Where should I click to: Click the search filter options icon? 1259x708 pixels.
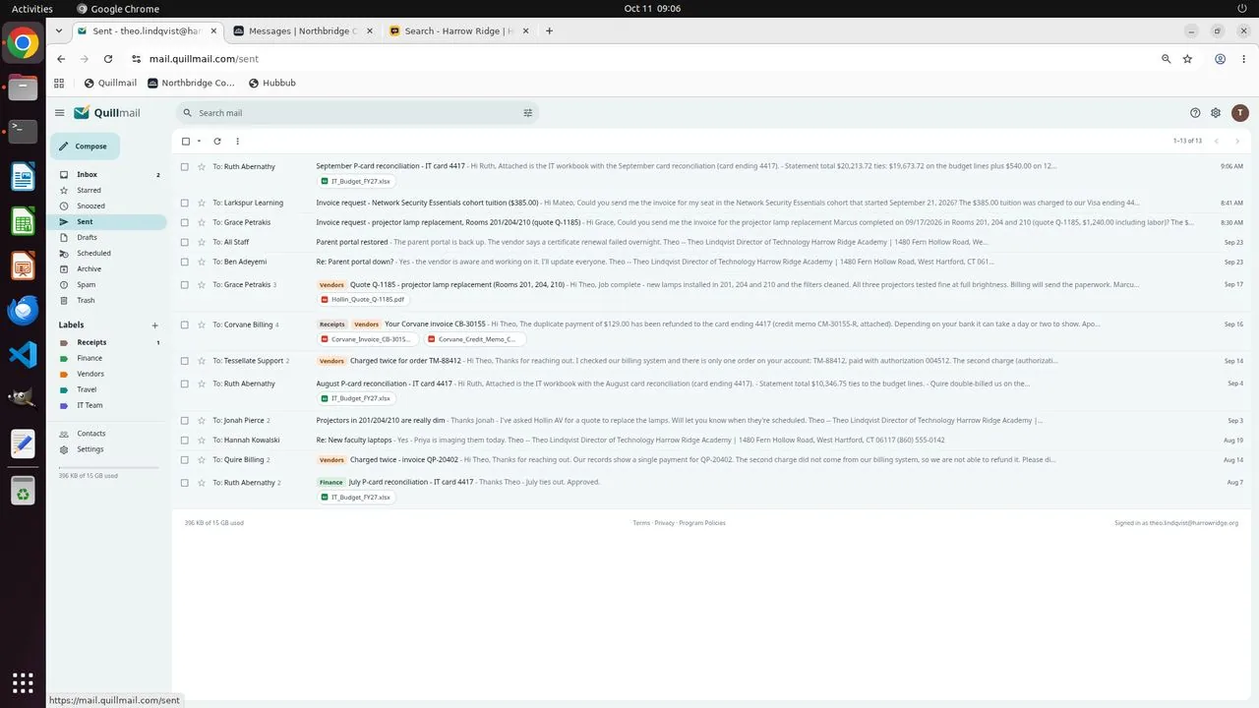[527, 113]
